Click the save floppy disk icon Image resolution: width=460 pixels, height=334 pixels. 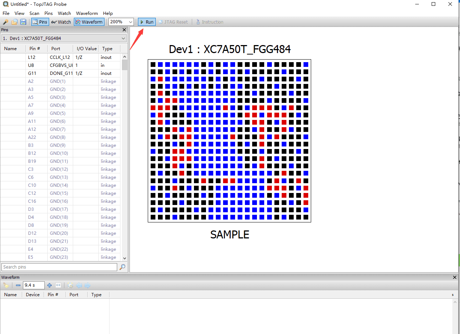click(23, 22)
